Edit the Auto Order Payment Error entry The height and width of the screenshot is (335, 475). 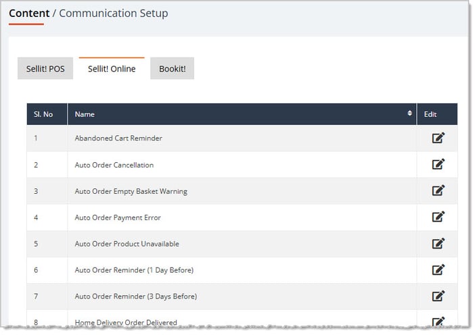[438, 217]
